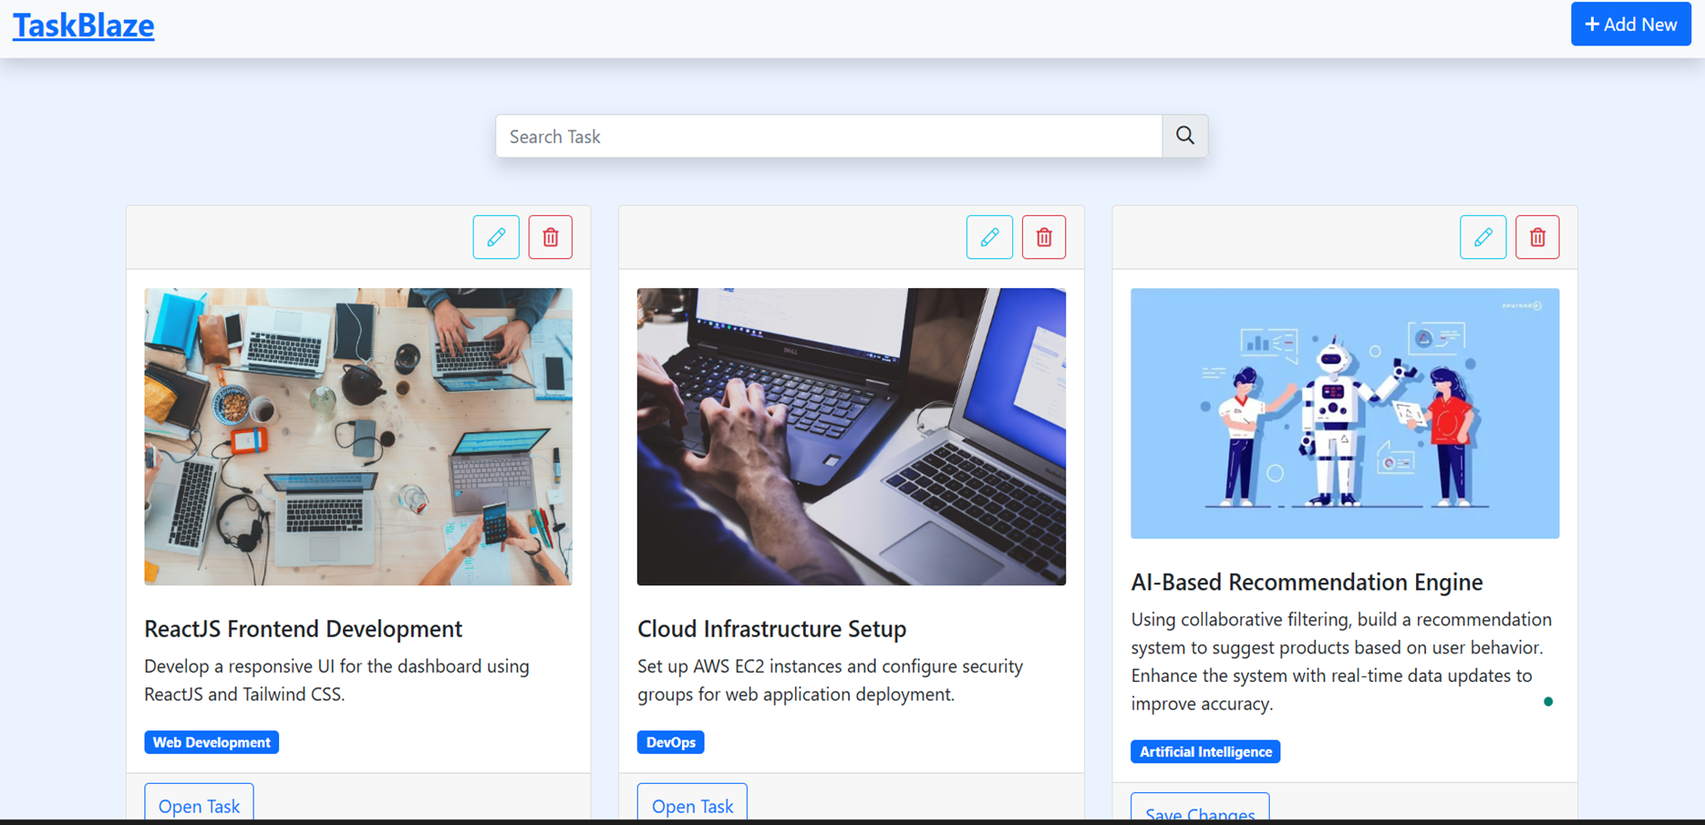This screenshot has width=1705, height=825.
Task: Open Task for ReactJS Frontend Development
Action: (x=199, y=805)
